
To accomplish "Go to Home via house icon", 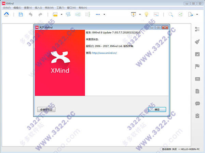I will 6,14.
